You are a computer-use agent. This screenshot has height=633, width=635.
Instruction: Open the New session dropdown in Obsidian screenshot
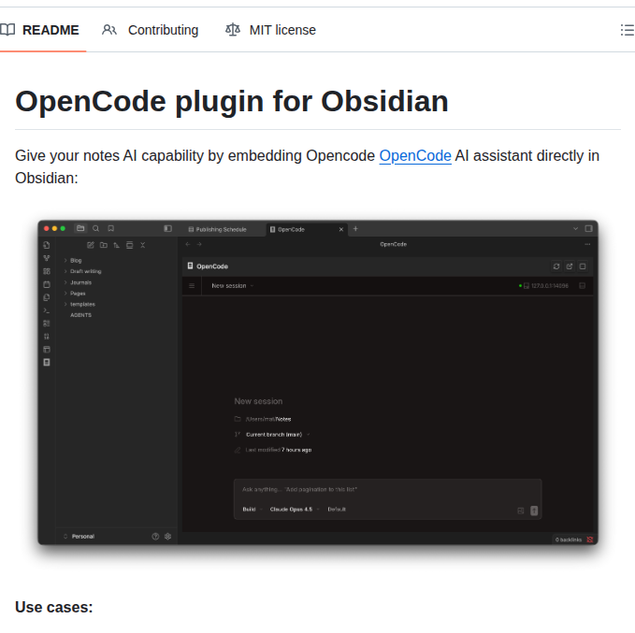coord(233,286)
